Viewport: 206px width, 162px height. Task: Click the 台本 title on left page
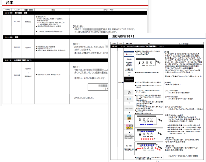pos(9,2)
